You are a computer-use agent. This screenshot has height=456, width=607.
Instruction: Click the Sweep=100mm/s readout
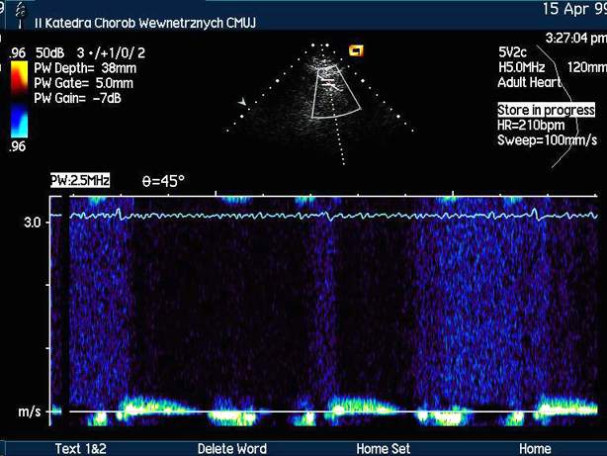click(547, 139)
